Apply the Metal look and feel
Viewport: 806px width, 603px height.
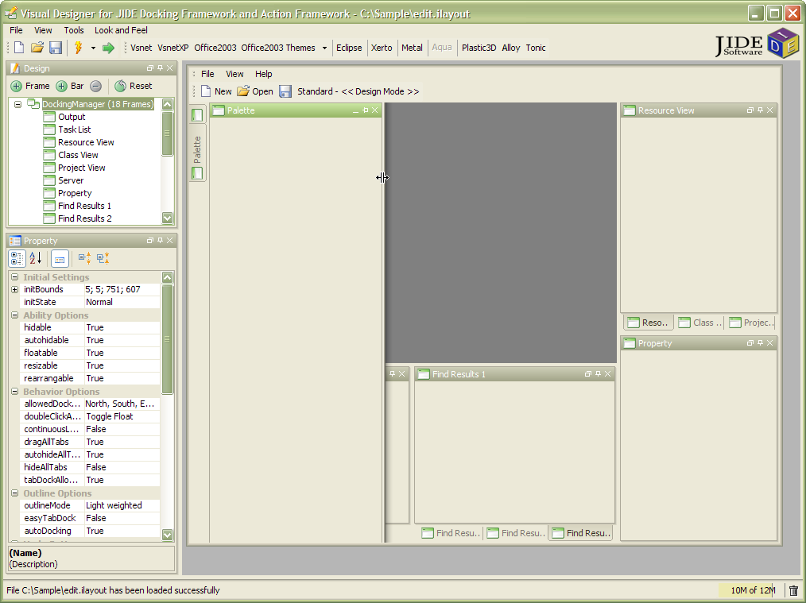[412, 48]
